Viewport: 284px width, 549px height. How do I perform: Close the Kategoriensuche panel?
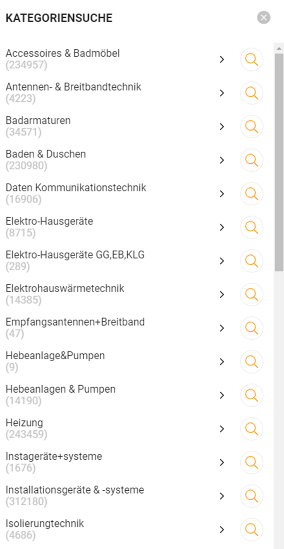[263, 18]
